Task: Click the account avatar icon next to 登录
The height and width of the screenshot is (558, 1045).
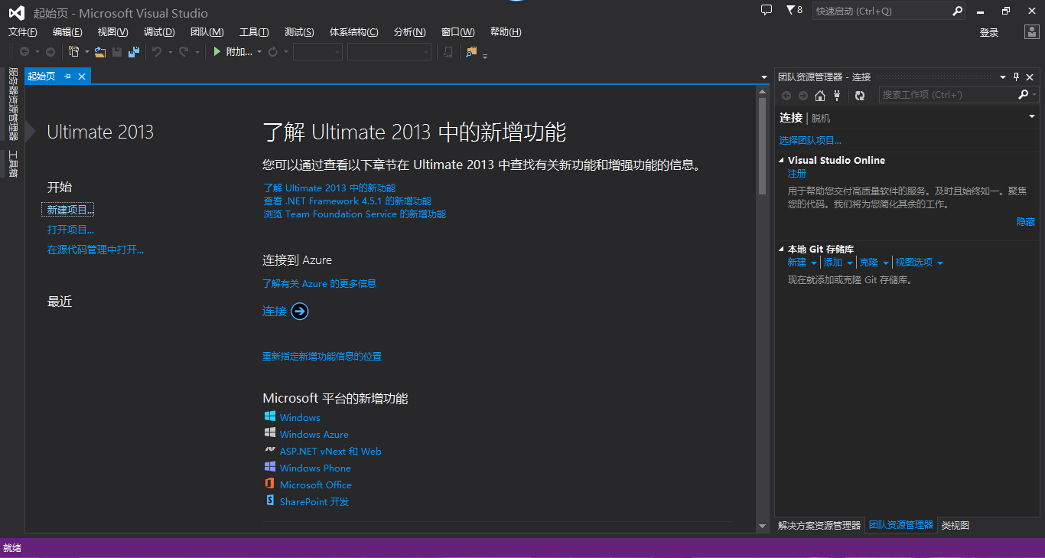Action: (x=1032, y=32)
